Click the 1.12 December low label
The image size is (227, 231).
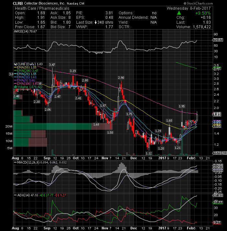click(x=149, y=153)
